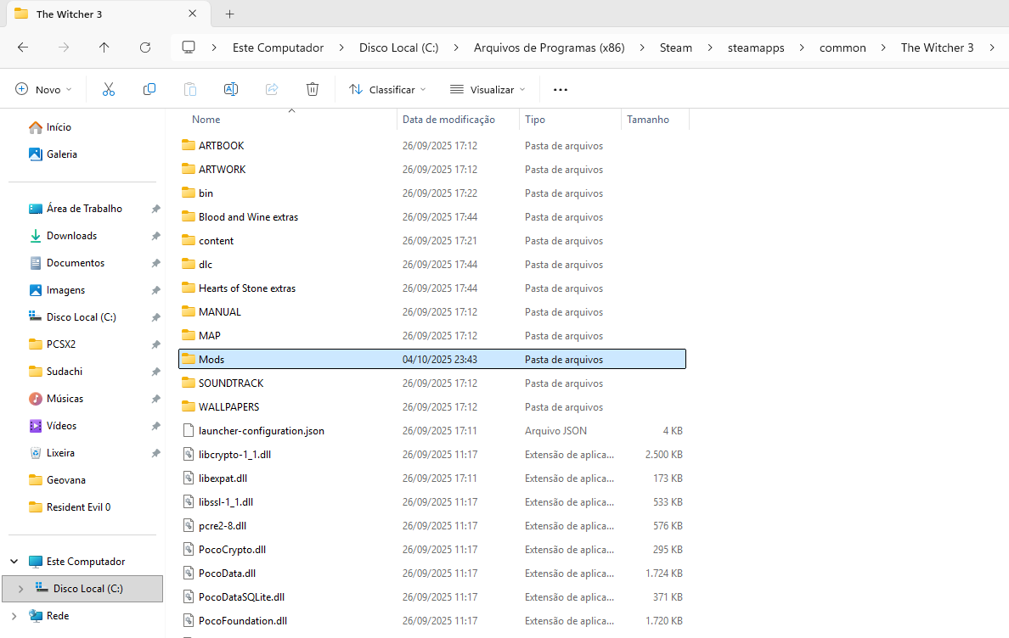Expand chevron after Steam in breadcrumb
The height and width of the screenshot is (638, 1009).
coord(710,48)
